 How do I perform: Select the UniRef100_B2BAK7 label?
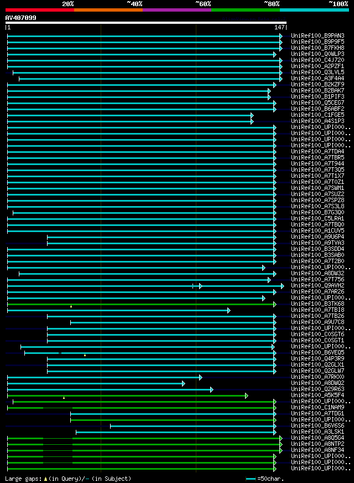[317, 91]
